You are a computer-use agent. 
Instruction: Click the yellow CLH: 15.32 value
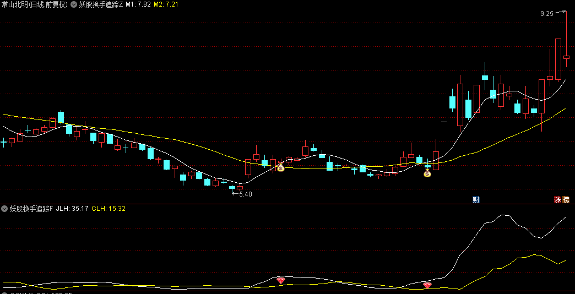tap(109, 209)
